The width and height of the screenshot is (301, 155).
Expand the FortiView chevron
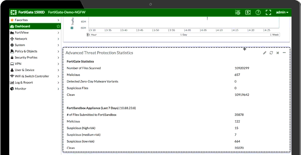58,32
